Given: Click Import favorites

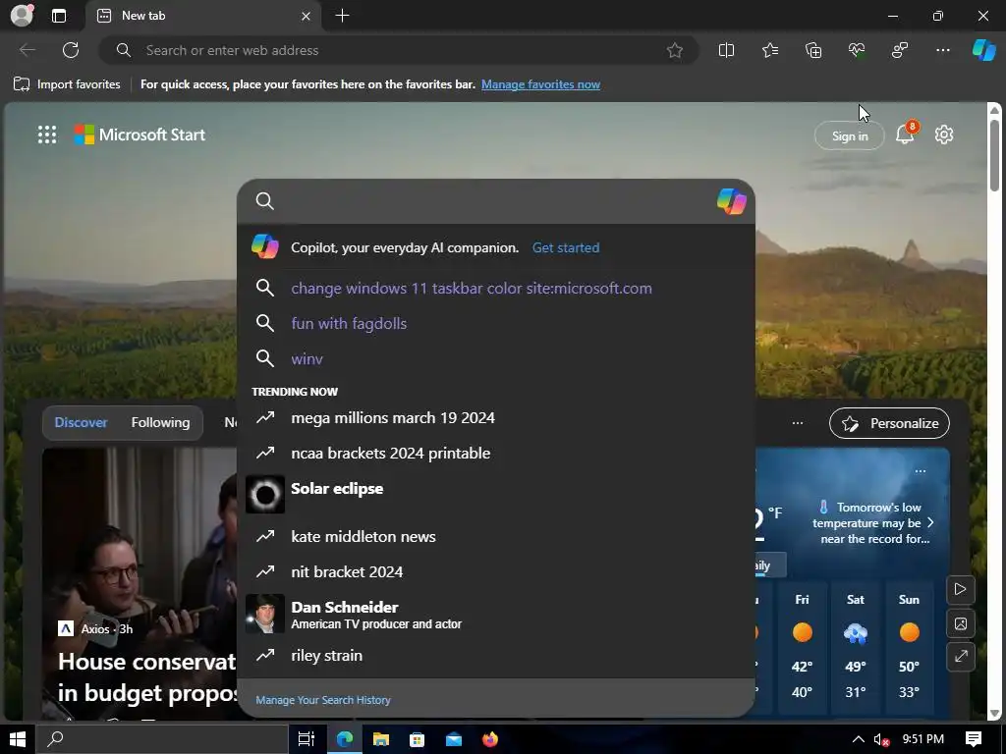Looking at the screenshot, I should pyautogui.click(x=67, y=84).
